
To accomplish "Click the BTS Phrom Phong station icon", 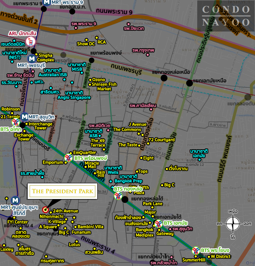I will (68, 158).
